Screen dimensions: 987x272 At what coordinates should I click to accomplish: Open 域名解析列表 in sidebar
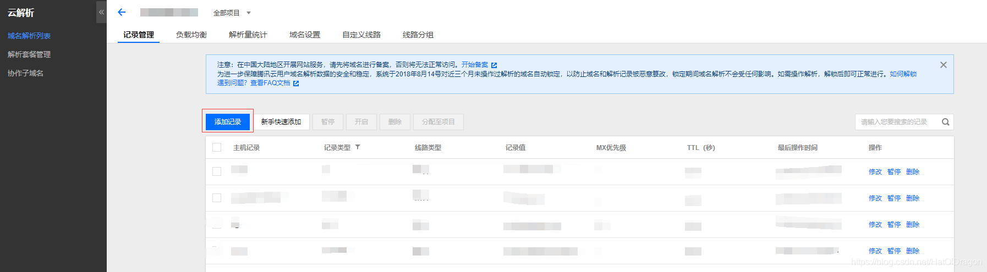[x=29, y=36]
